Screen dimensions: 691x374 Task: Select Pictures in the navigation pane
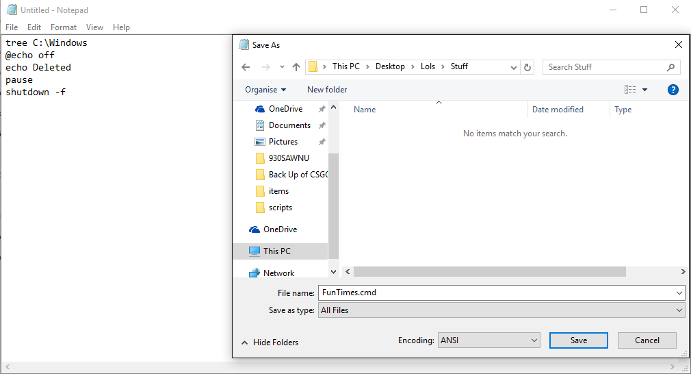283,142
